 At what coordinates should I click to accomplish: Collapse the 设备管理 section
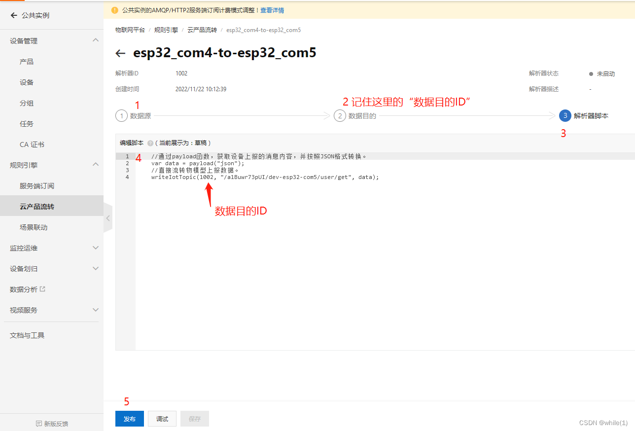(96, 40)
